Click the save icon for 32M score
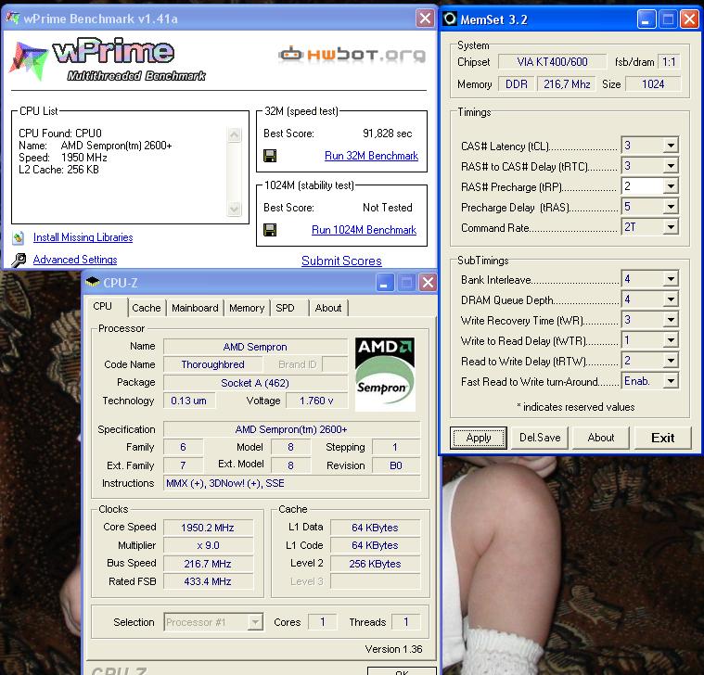This screenshot has width=704, height=675. point(270,156)
